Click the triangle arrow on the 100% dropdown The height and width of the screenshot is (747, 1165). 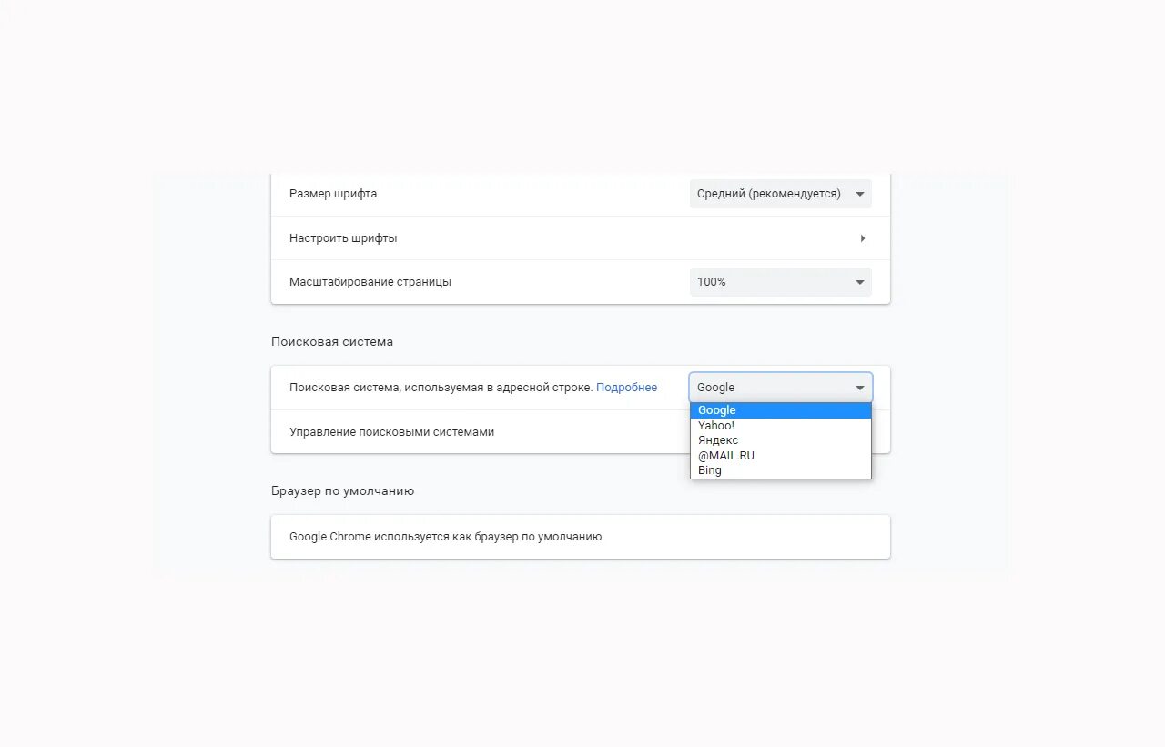pyautogui.click(x=859, y=282)
